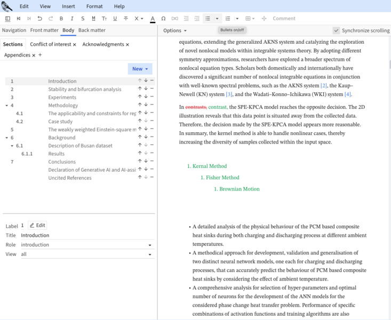Image resolution: width=391 pixels, height=320 pixels.
Task: Follow citation link [2]
Action: [324, 85]
